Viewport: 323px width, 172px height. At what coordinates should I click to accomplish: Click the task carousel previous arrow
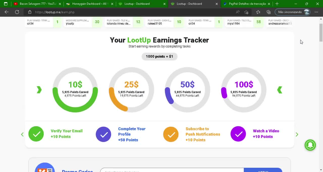point(22,134)
